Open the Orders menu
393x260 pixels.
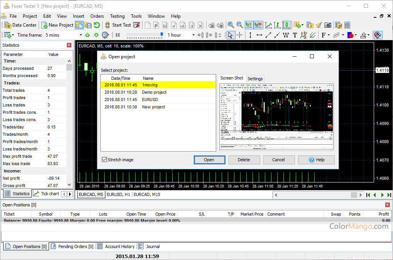tap(97, 16)
